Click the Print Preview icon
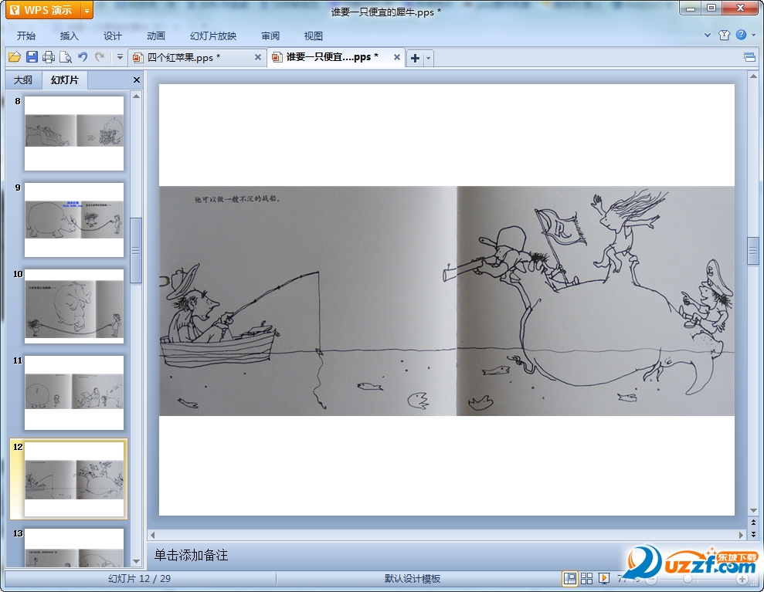 tap(66, 57)
